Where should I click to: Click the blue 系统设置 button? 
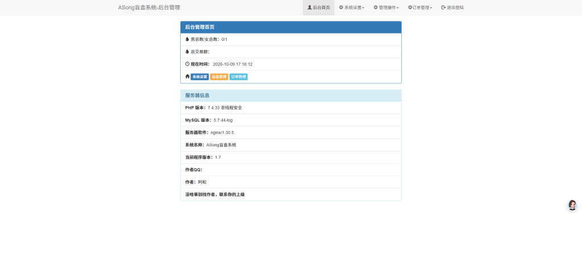pos(199,77)
